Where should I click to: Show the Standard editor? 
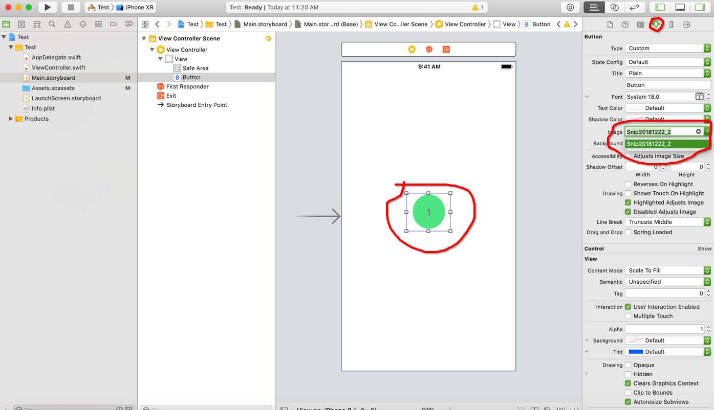594,7
